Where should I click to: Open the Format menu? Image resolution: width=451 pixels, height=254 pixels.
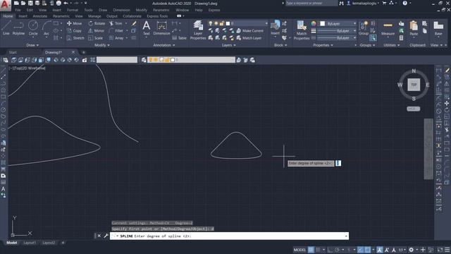pos(73,10)
